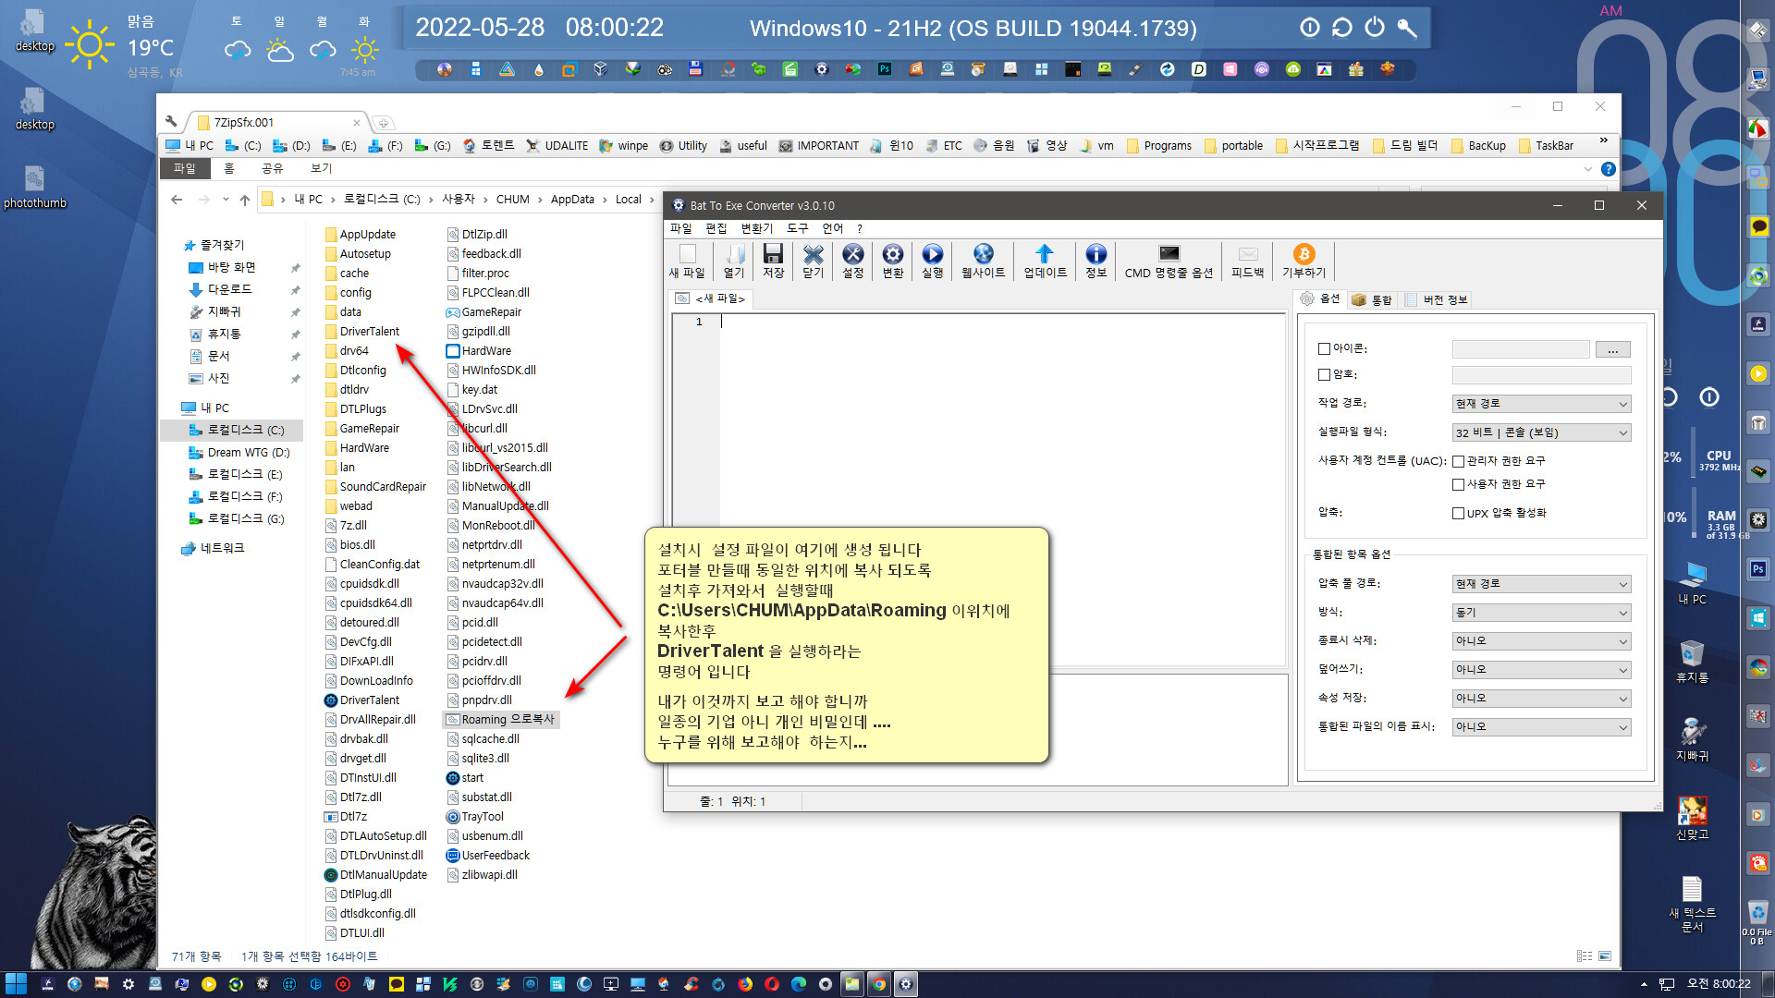Open the 변환기 menu
The height and width of the screenshot is (998, 1775).
pos(756,229)
